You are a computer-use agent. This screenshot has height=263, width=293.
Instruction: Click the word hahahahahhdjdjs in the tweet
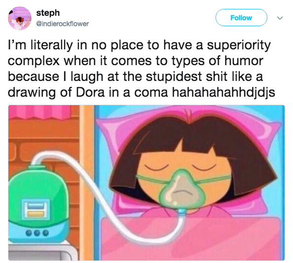[x=223, y=92]
